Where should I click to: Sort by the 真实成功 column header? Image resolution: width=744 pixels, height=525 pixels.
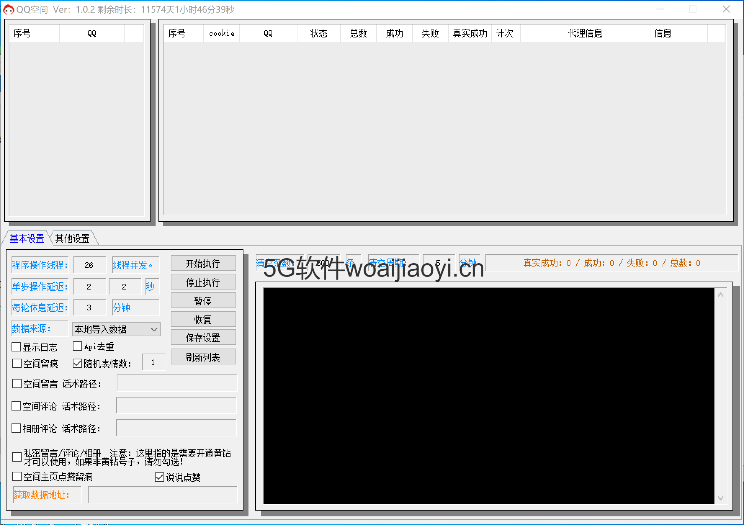(470, 33)
